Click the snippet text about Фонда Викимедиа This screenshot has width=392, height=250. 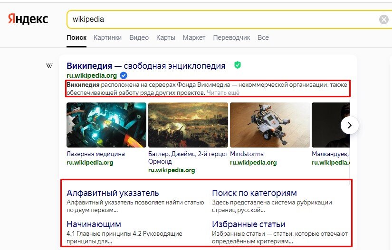pyautogui.click(x=207, y=89)
